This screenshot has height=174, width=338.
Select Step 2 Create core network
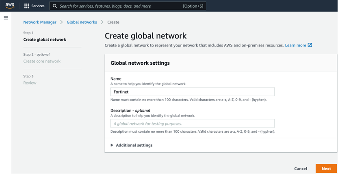[x=42, y=62]
